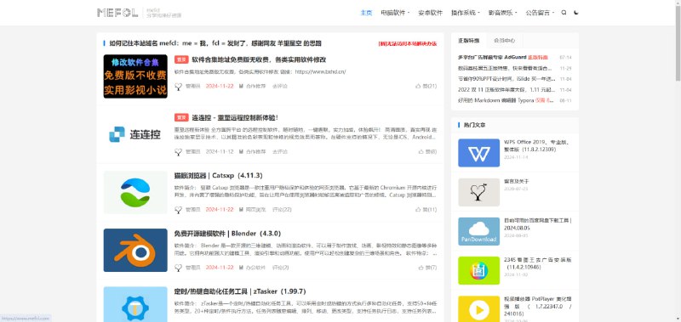Click the MEFCL site logo

[117, 13]
